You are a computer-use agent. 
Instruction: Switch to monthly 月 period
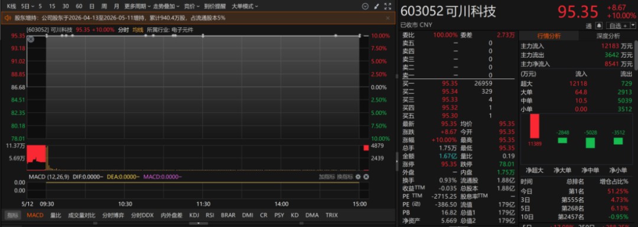[116, 6]
